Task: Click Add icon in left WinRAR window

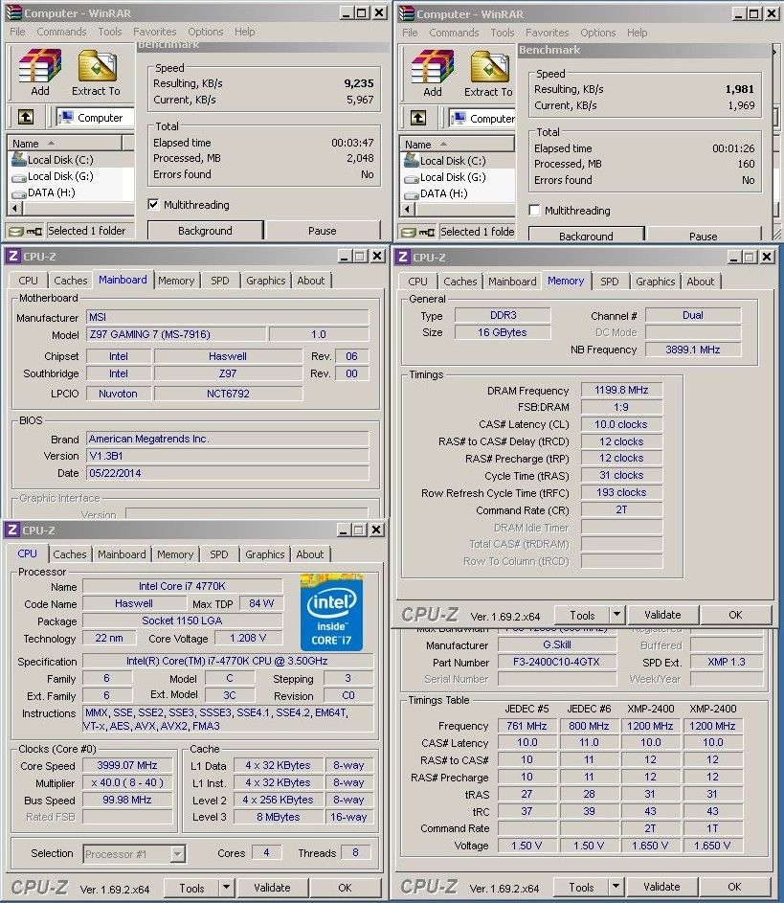Action: coord(39,70)
